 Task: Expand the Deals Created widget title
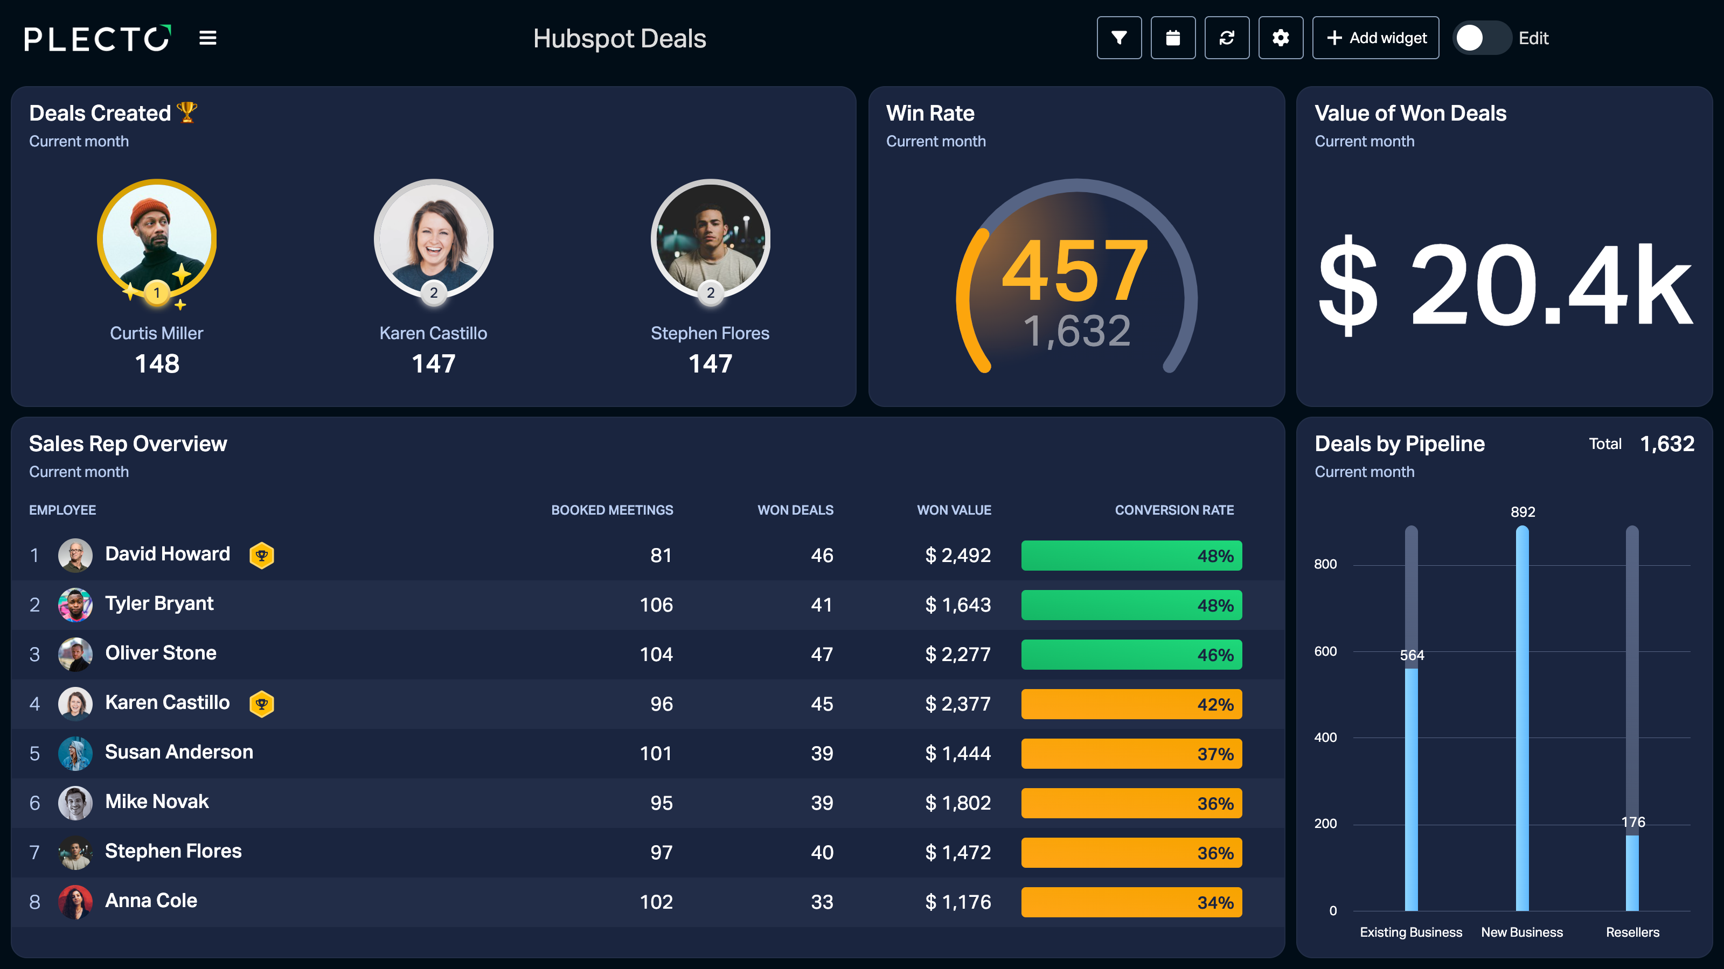(x=114, y=113)
